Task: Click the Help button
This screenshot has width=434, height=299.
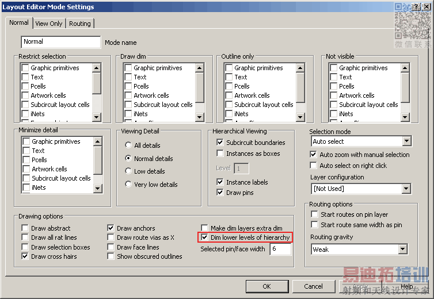Action: 406,286
